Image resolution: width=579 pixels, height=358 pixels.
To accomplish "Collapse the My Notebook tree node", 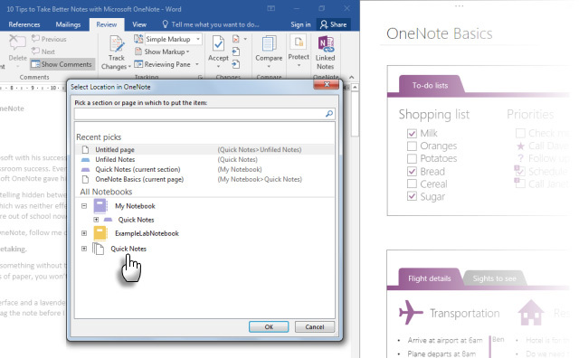I will point(84,206).
